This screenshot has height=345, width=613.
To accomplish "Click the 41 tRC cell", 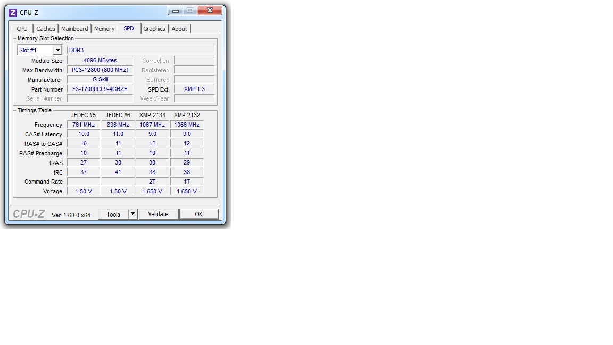I will pos(118,172).
